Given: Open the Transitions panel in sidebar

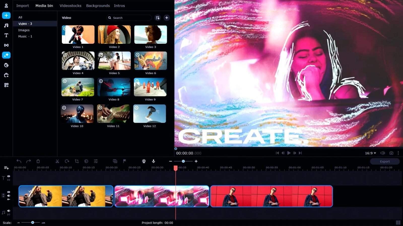Looking at the screenshot, I should [6, 45].
